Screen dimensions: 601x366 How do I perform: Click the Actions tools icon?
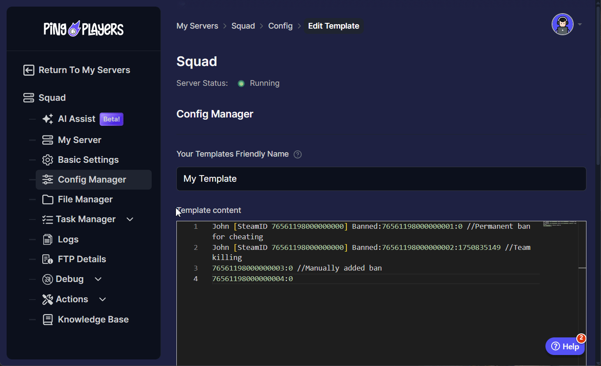48,299
